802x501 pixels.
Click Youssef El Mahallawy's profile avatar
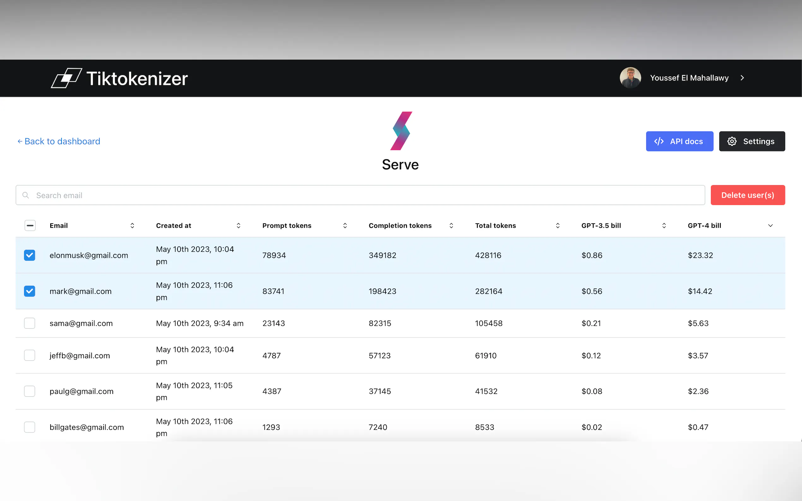tap(630, 78)
